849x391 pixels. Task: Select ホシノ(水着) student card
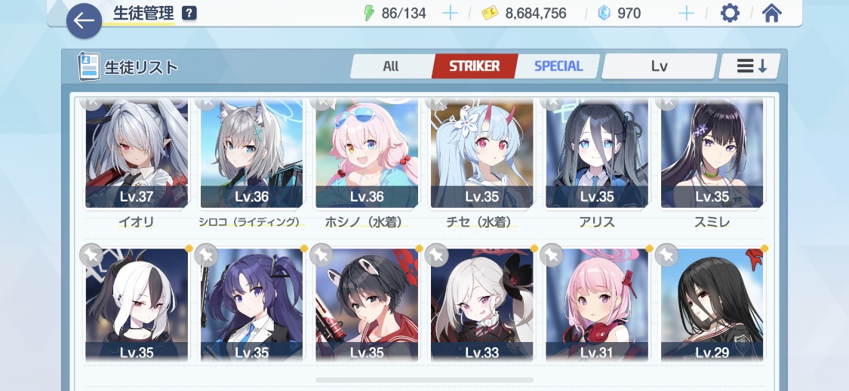(x=367, y=161)
